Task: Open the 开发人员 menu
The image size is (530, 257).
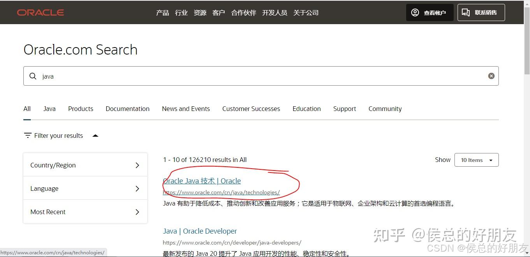Action: tap(275, 12)
